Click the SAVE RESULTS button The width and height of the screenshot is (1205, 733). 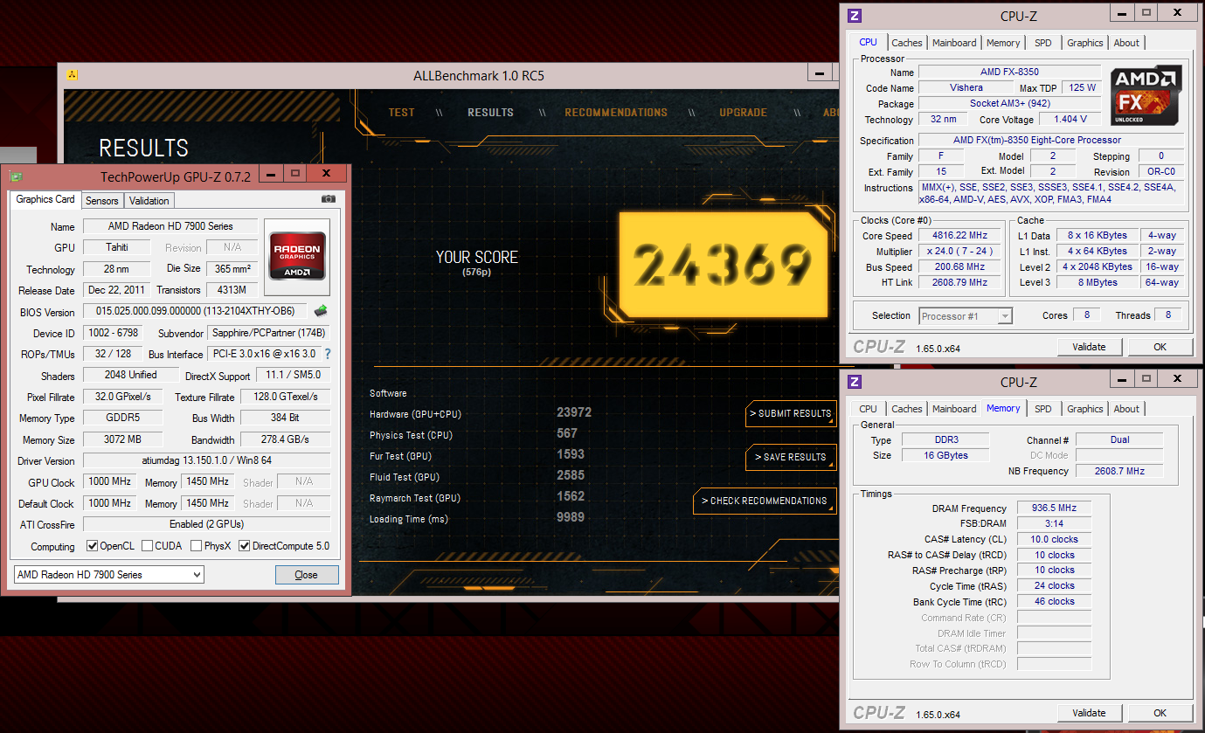(791, 457)
